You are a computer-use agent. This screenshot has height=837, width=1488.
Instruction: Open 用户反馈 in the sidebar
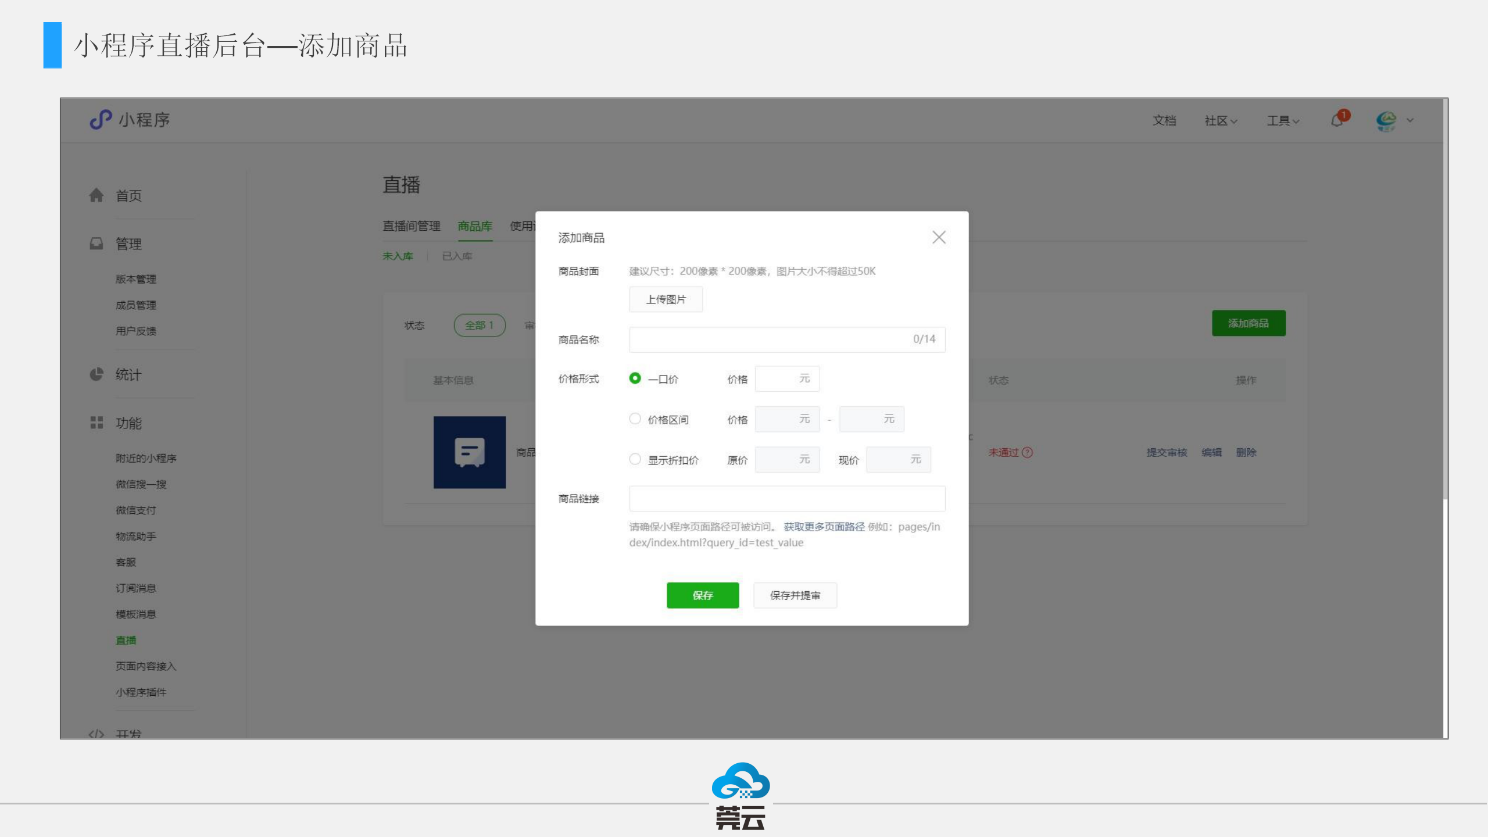136,331
